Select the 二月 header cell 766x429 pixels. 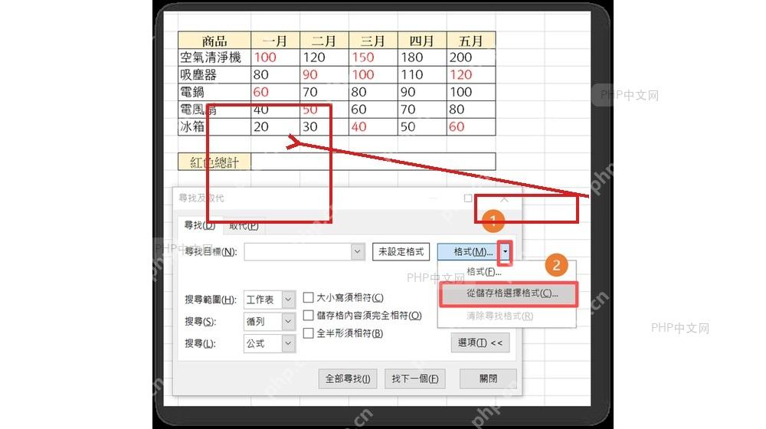pos(324,40)
